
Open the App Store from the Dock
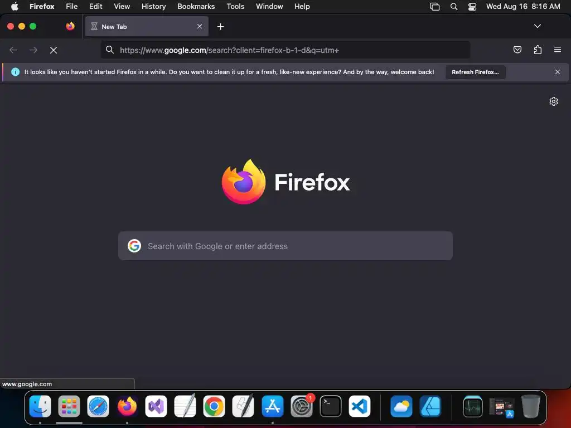point(272,406)
